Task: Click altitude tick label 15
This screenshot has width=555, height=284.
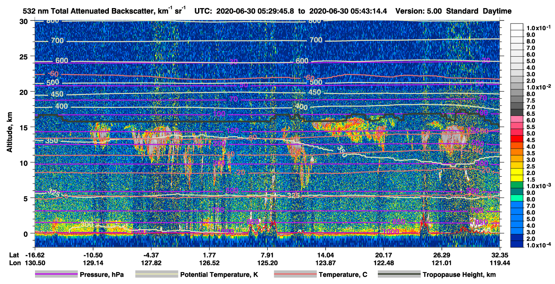Action: pyautogui.click(x=25, y=127)
